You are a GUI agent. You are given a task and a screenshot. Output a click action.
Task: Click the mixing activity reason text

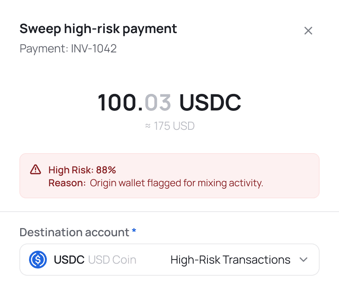coord(176,183)
